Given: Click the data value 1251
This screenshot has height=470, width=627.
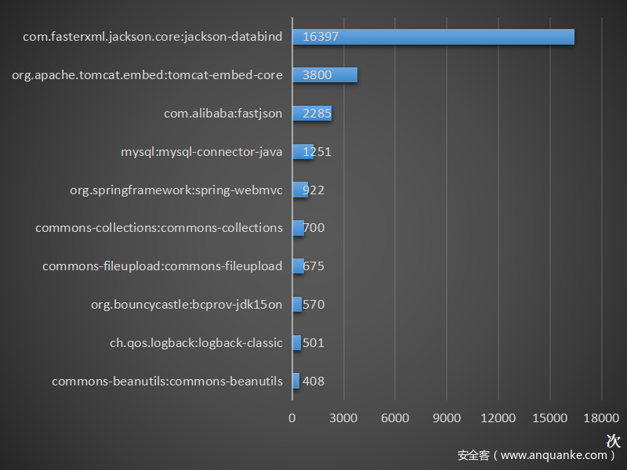Looking at the screenshot, I should pyautogui.click(x=317, y=152).
